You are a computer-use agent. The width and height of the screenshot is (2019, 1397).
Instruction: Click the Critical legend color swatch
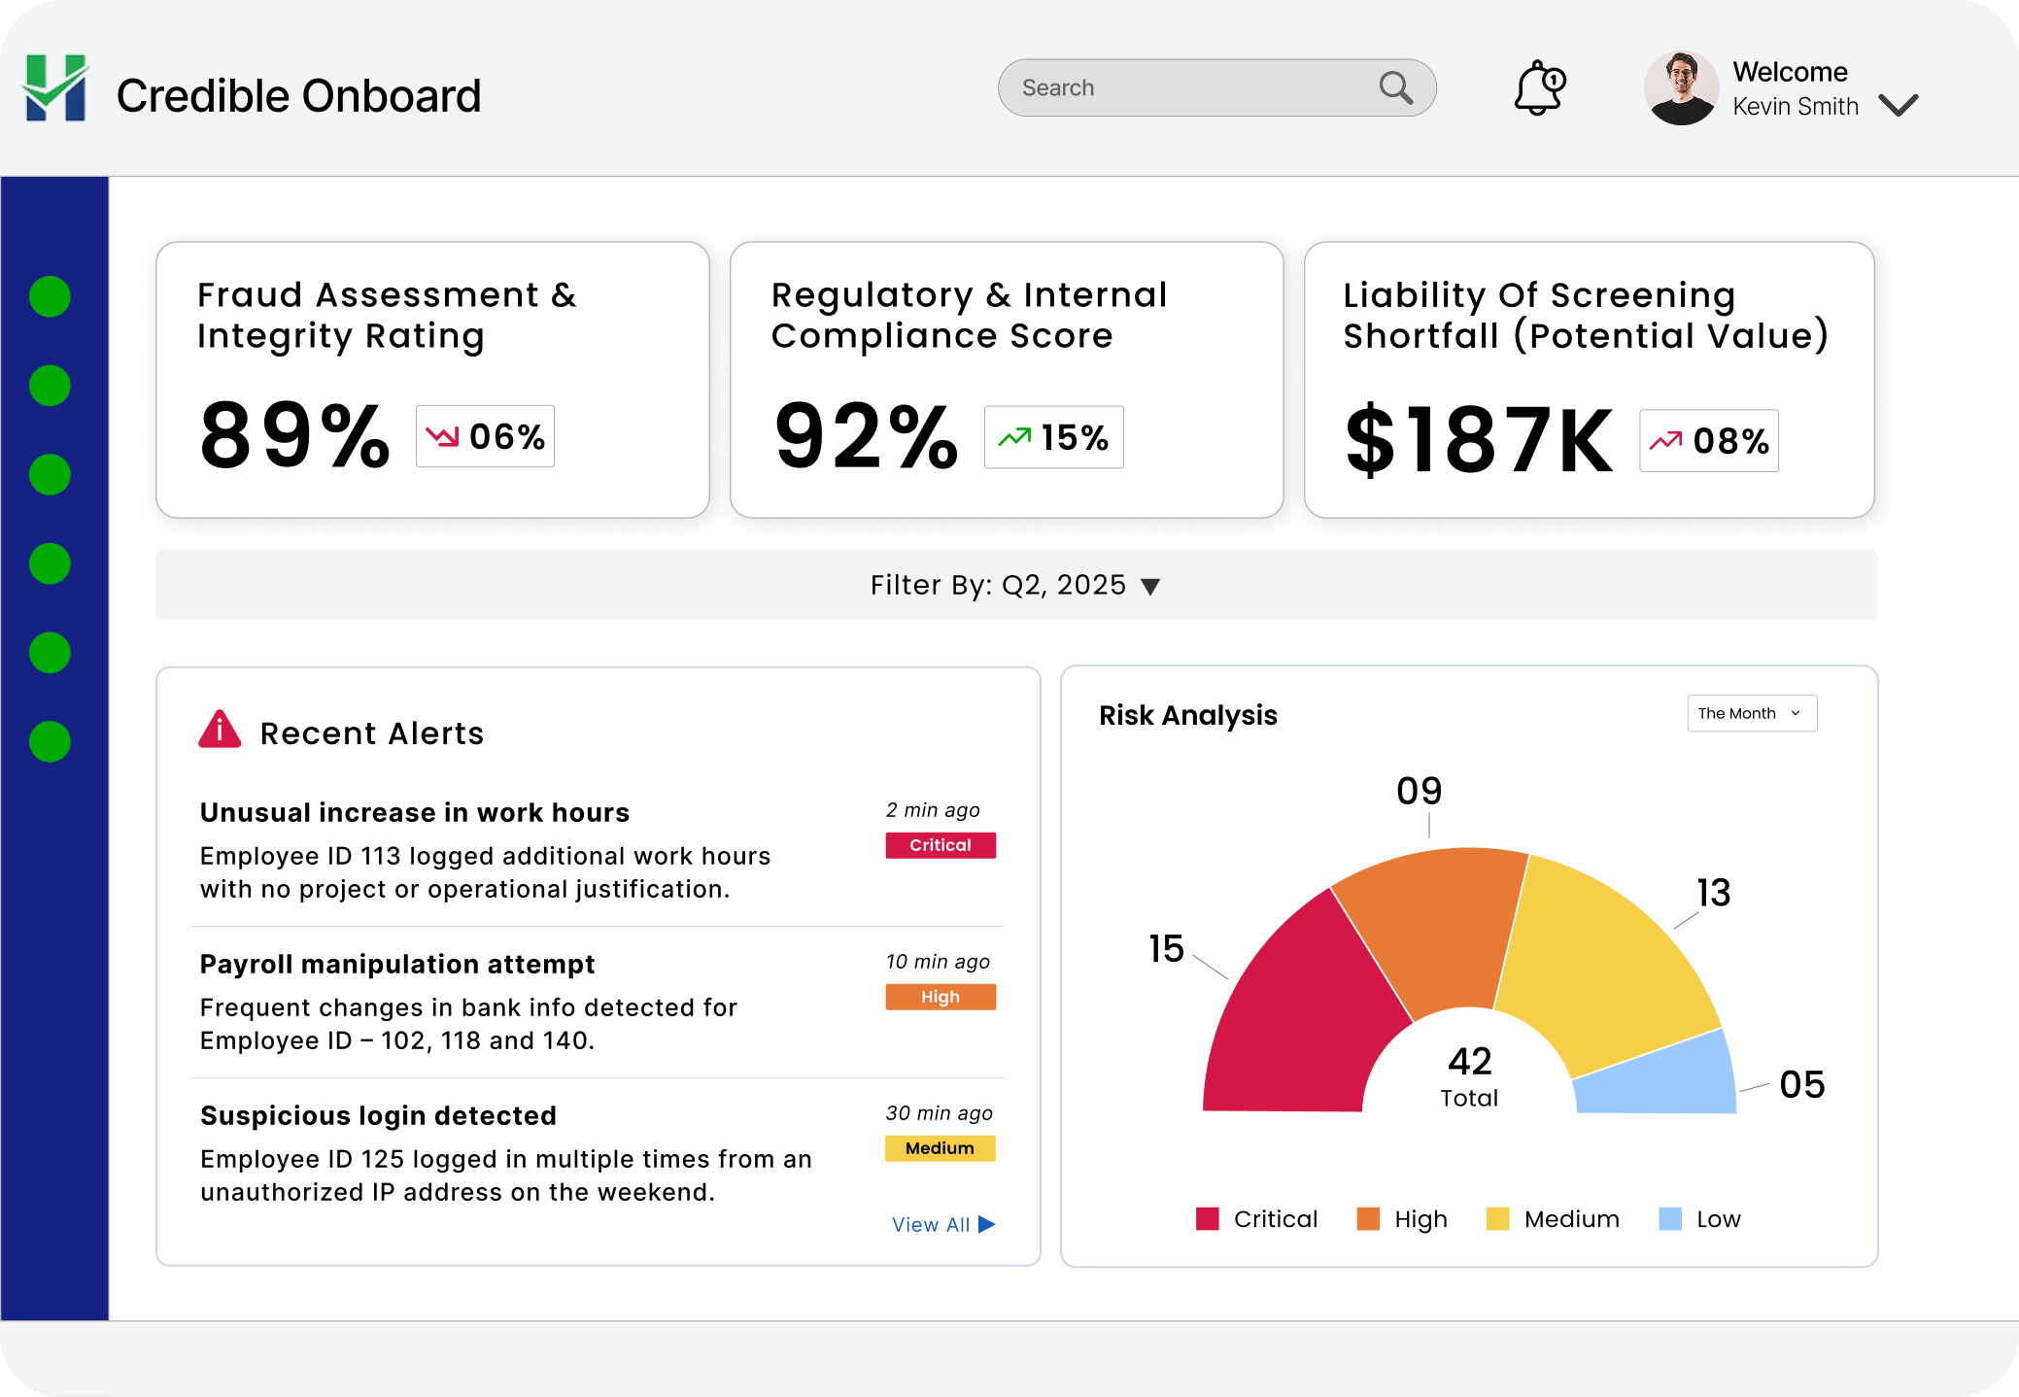point(1207,1219)
